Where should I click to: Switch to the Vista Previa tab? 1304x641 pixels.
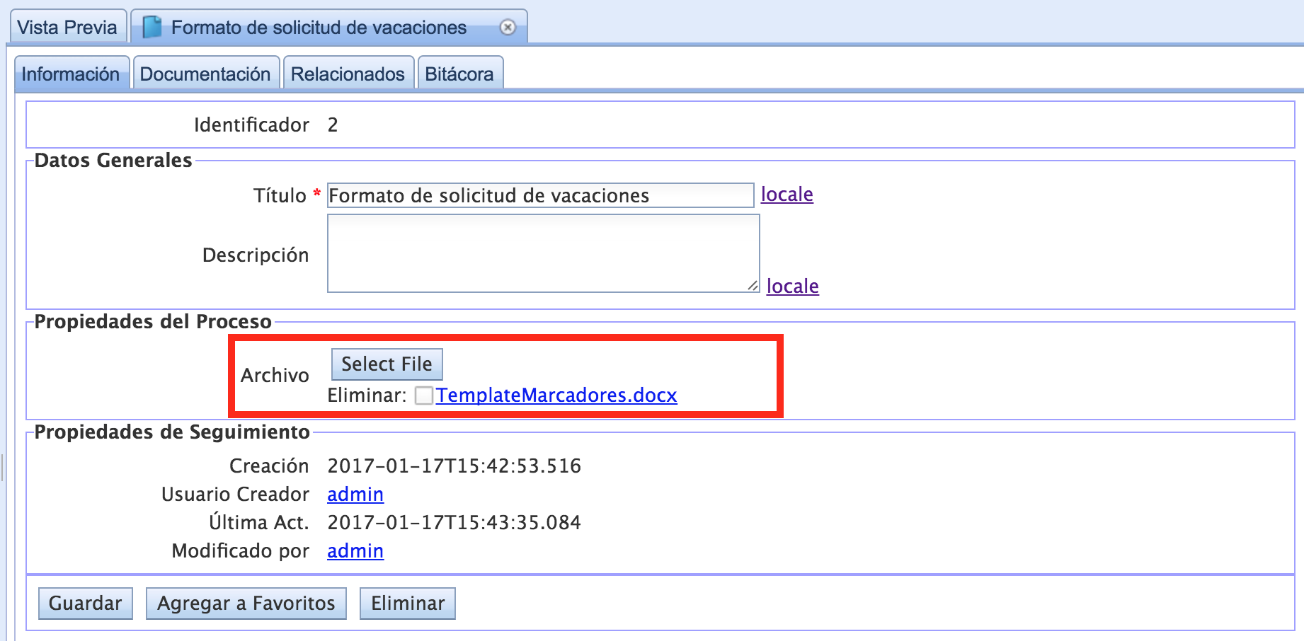click(68, 27)
